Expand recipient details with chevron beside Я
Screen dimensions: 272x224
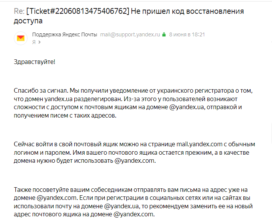pos(39,42)
